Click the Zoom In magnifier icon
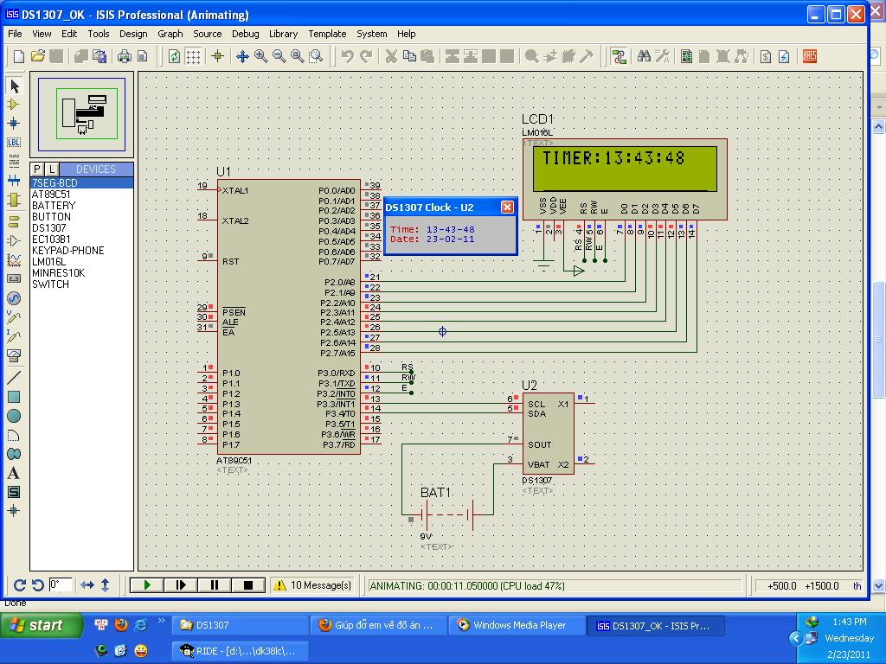The height and width of the screenshot is (664, 886). click(x=261, y=56)
